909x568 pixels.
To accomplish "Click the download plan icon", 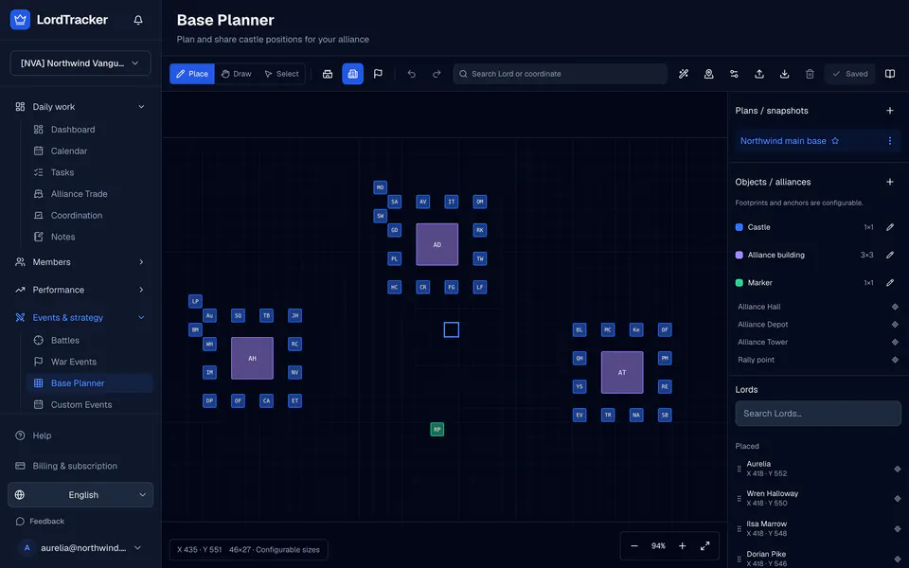I will 784,74.
